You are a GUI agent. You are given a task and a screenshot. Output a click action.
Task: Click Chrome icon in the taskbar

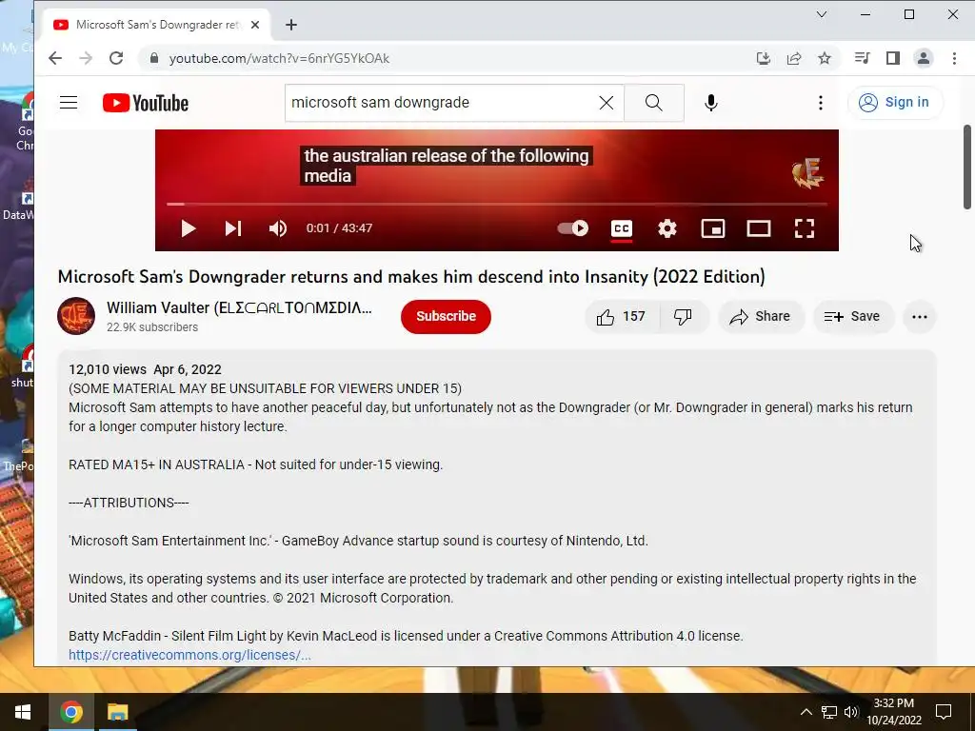(x=70, y=712)
